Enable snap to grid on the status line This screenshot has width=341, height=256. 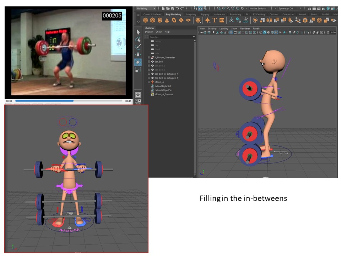pyautogui.click(x=219, y=7)
